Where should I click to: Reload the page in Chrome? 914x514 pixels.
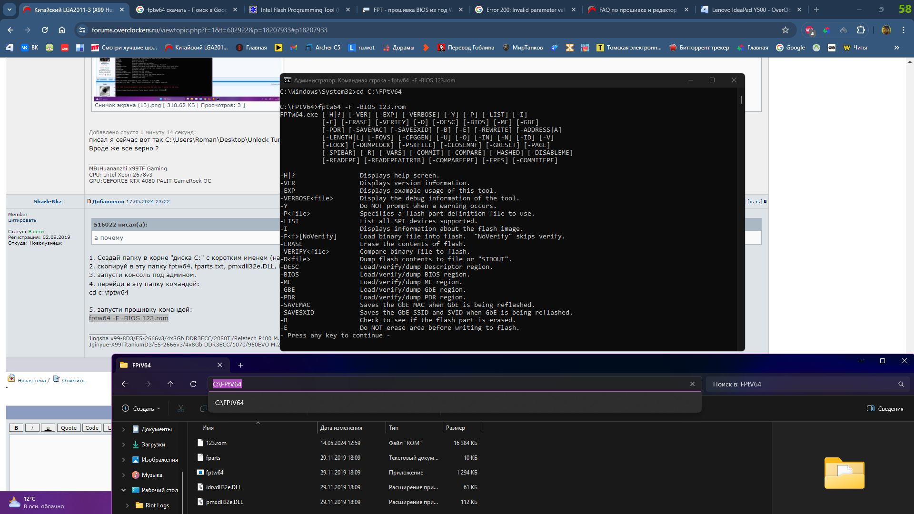pos(45,30)
